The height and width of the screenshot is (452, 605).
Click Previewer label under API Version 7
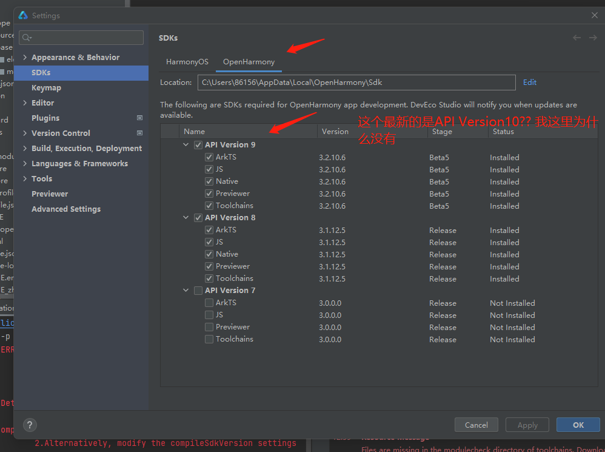click(233, 327)
